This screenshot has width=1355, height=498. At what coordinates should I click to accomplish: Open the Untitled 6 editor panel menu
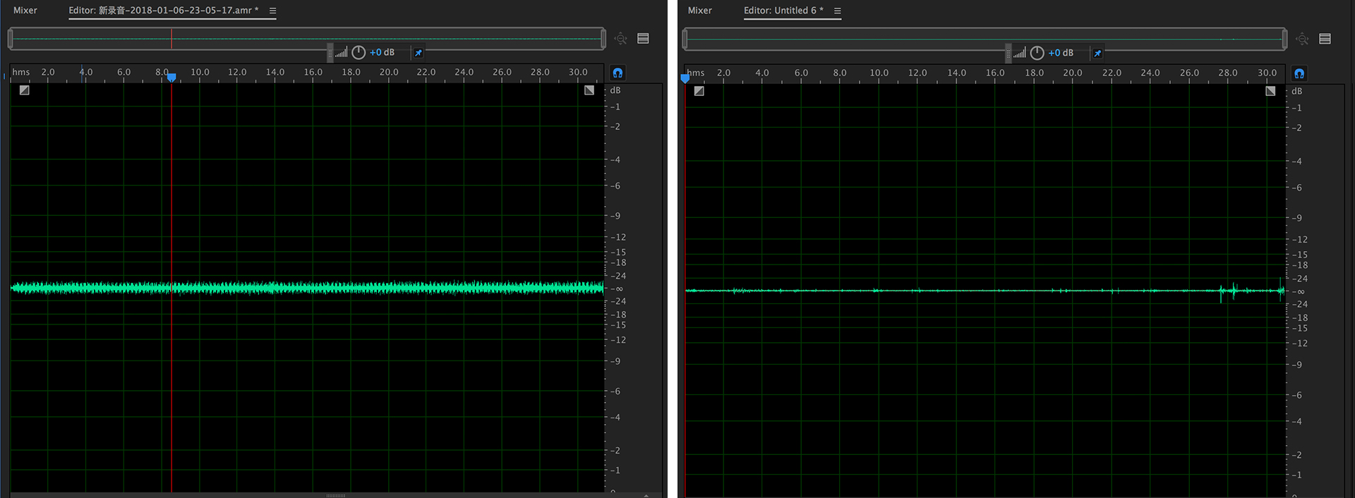click(838, 11)
